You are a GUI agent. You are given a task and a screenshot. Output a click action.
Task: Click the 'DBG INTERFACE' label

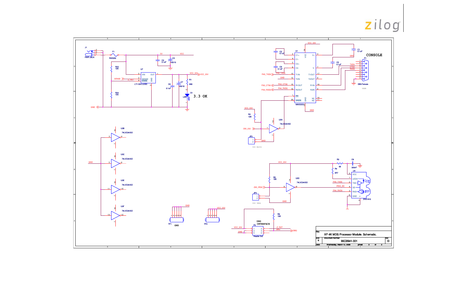point(263,223)
